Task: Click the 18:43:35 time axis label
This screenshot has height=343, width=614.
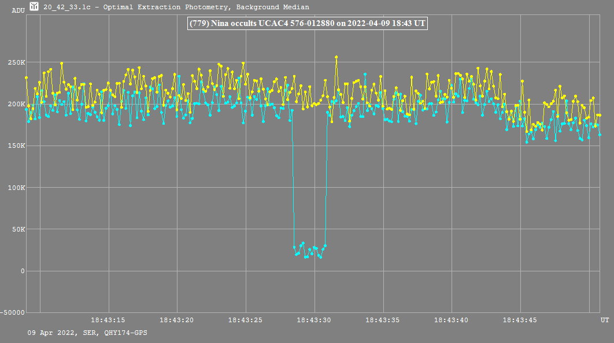Action: click(383, 320)
